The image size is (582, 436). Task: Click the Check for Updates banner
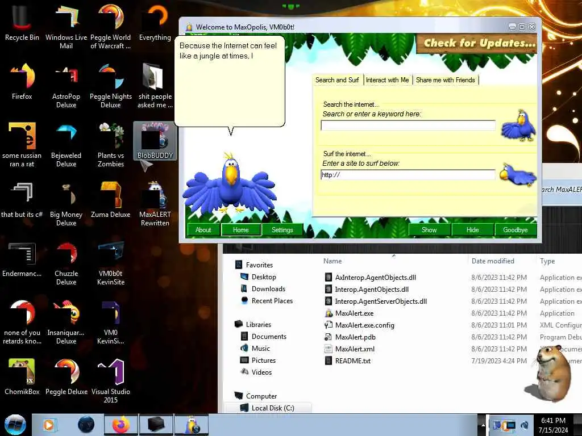click(477, 44)
